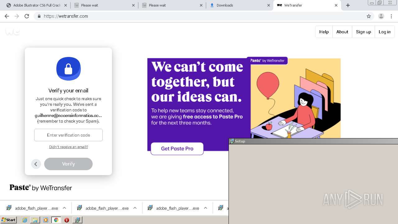The image size is (398, 224).
Task: Reload the WeTransfer page
Action: pos(27,16)
